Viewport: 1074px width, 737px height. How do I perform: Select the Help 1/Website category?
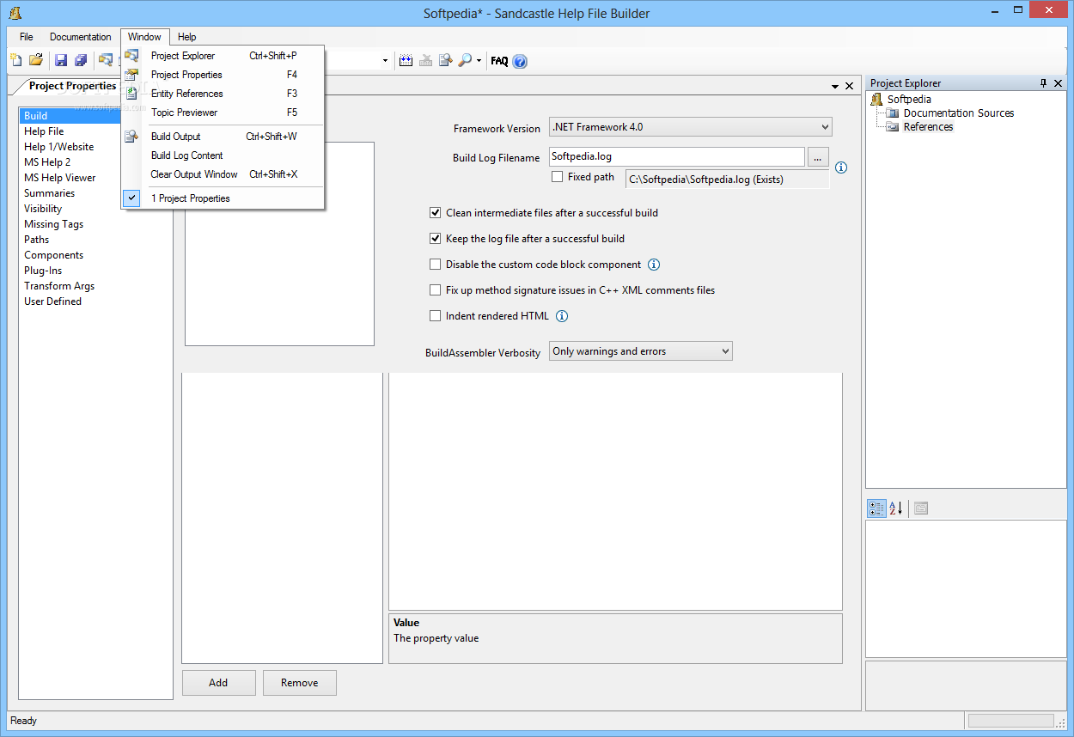pos(59,147)
